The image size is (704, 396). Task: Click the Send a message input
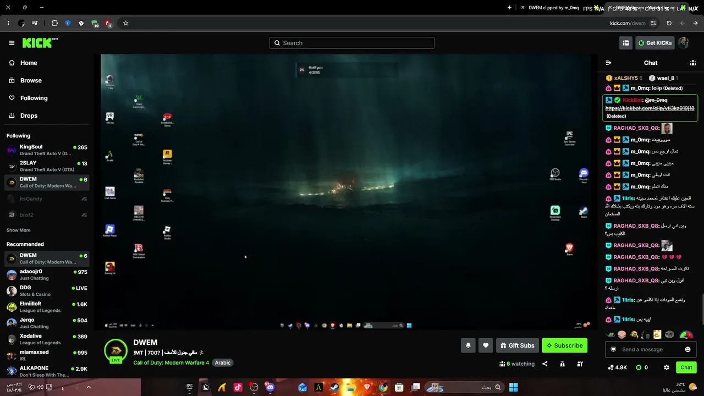tap(651, 349)
